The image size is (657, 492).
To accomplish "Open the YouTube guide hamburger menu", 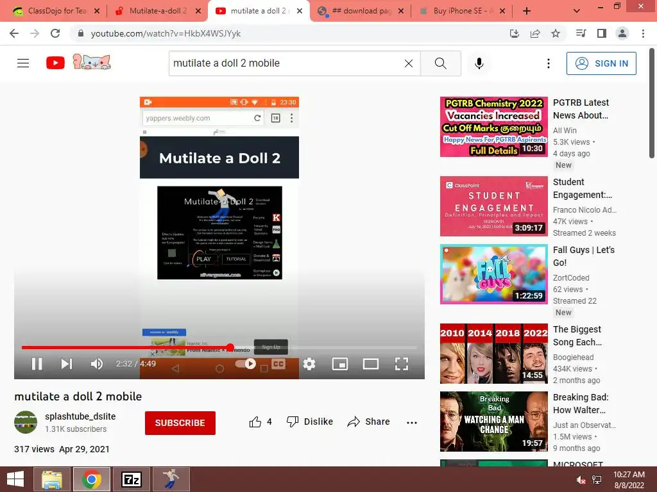I will 23,63.
